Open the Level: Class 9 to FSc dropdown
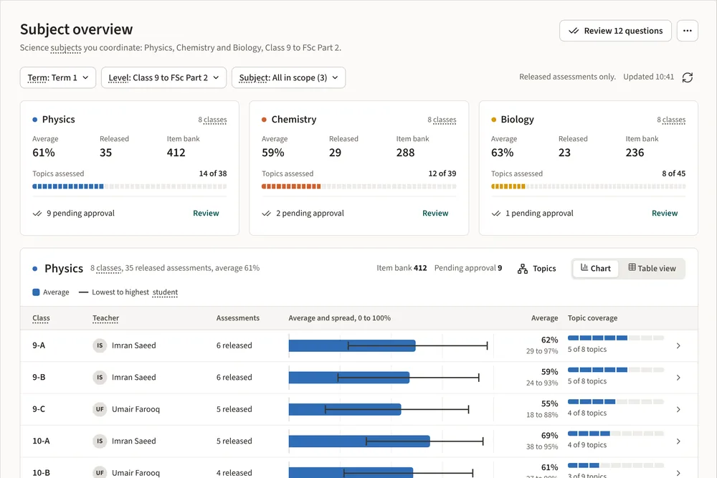The image size is (717, 478). coord(163,77)
